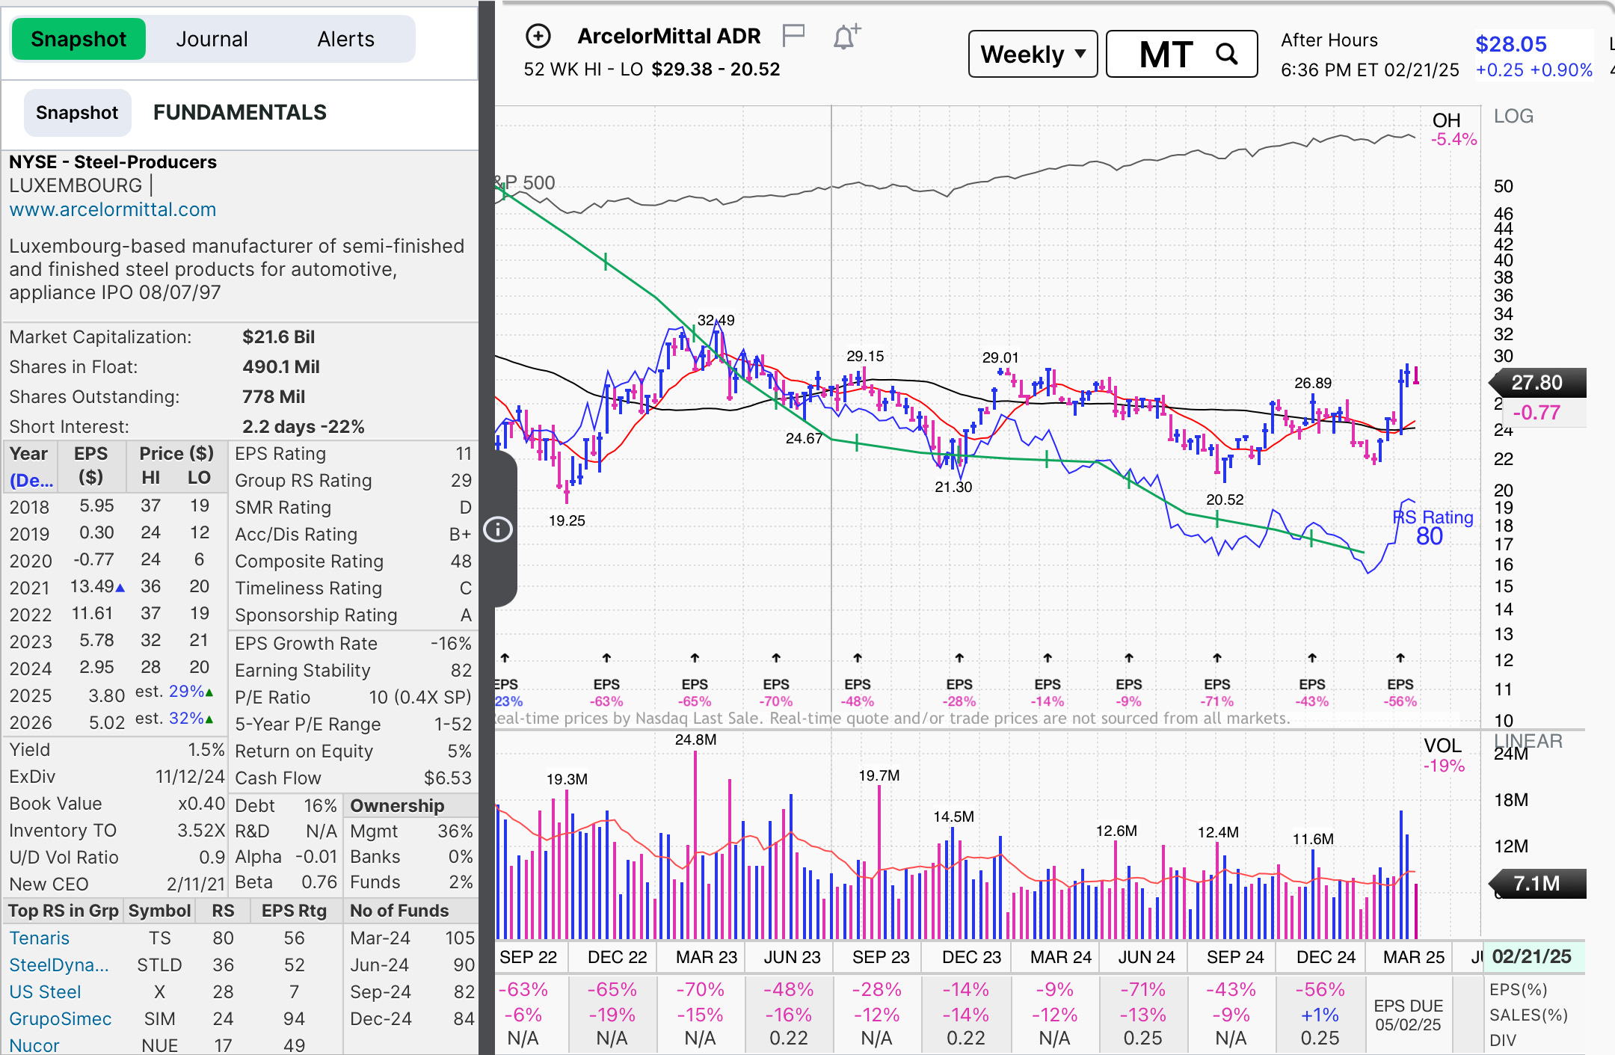Click the Short Interest 2.2 days -22% value
Image resolution: width=1615 pixels, height=1055 pixels.
[304, 427]
